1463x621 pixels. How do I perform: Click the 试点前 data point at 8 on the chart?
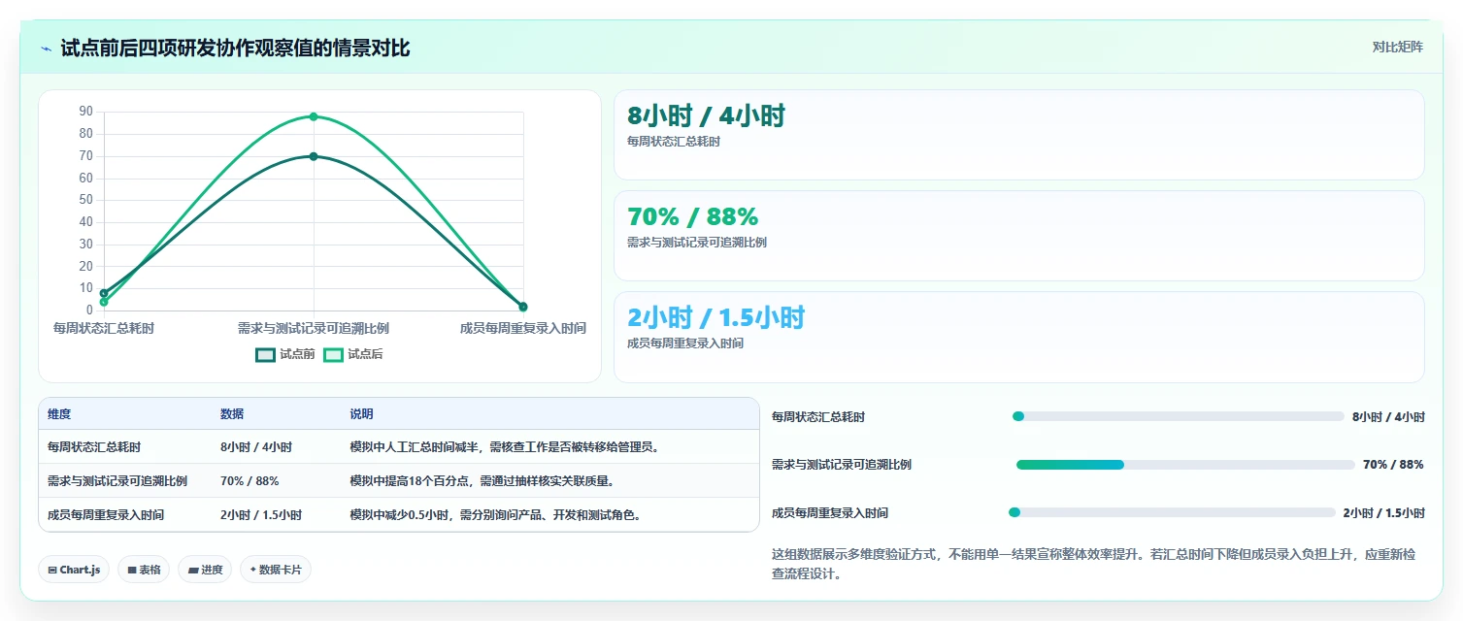[x=104, y=293]
